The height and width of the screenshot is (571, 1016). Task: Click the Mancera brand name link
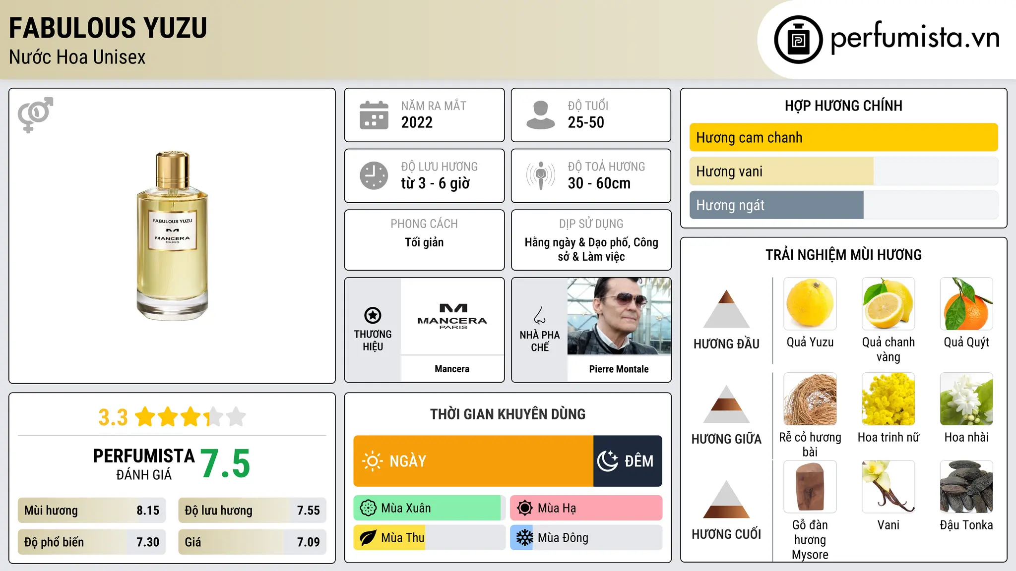click(452, 369)
